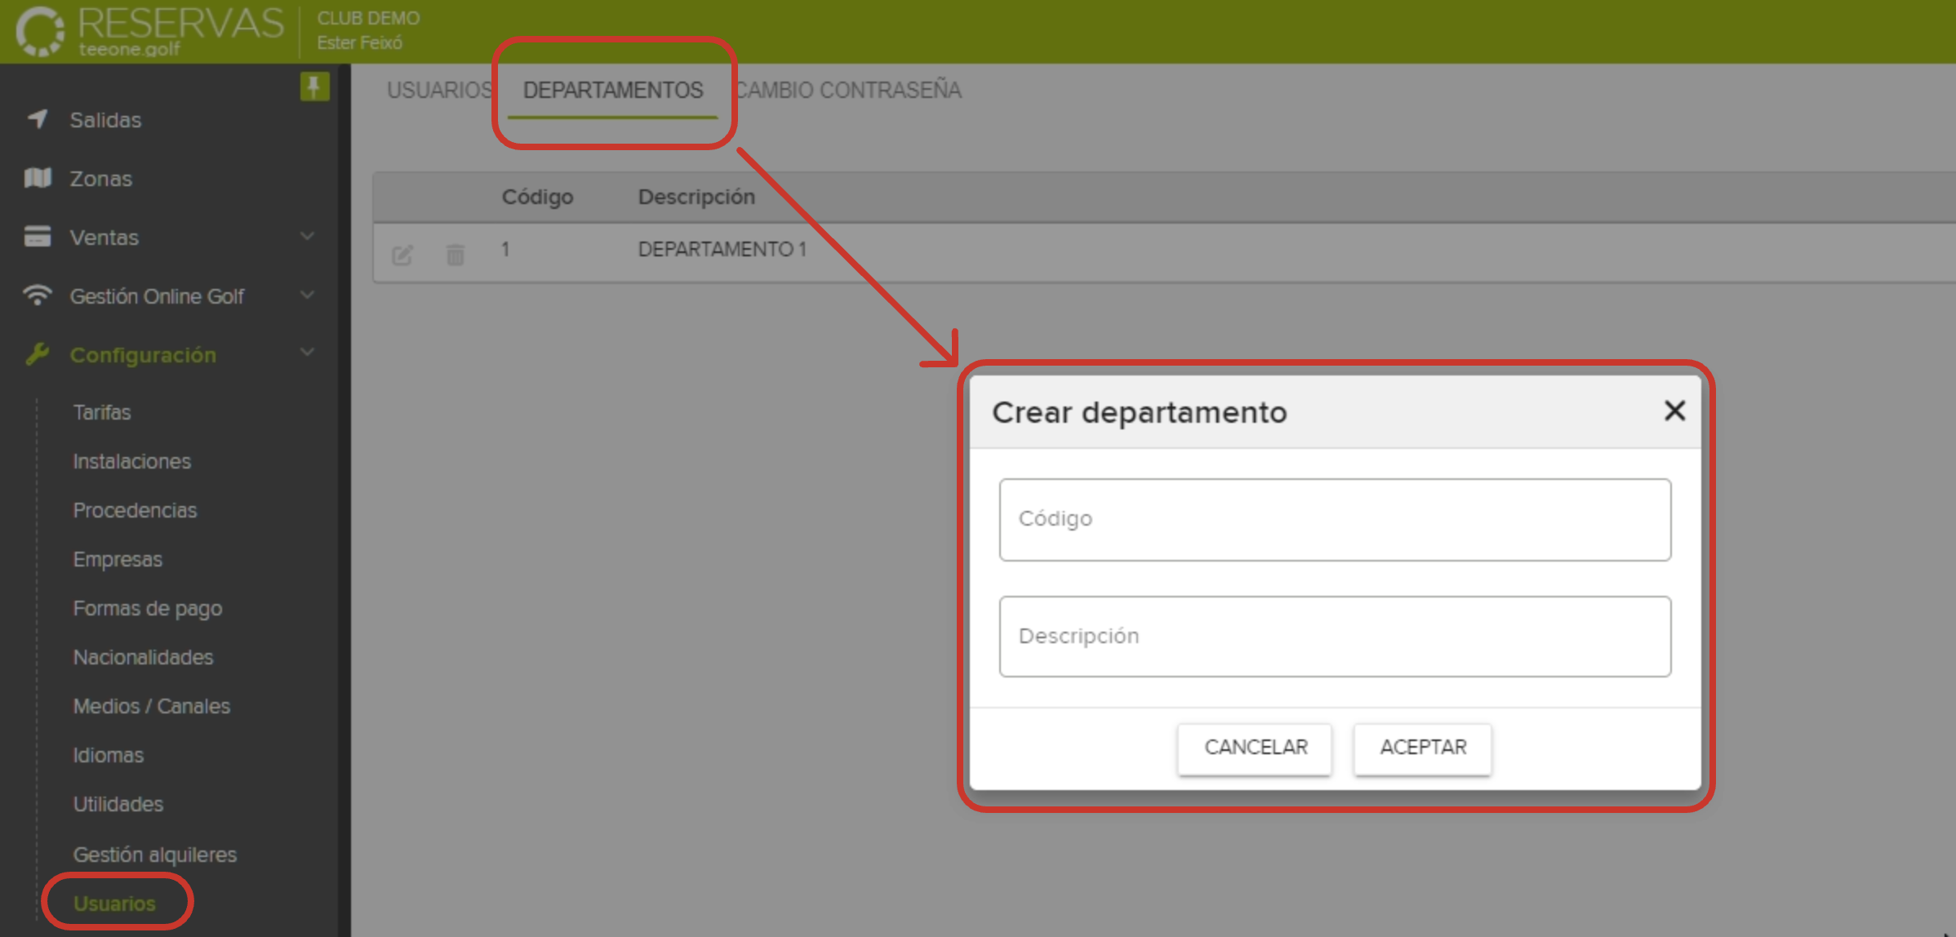Click the edit icon for DEPARTAMENTO 1
The width and height of the screenshot is (1956, 937).
click(403, 253)
